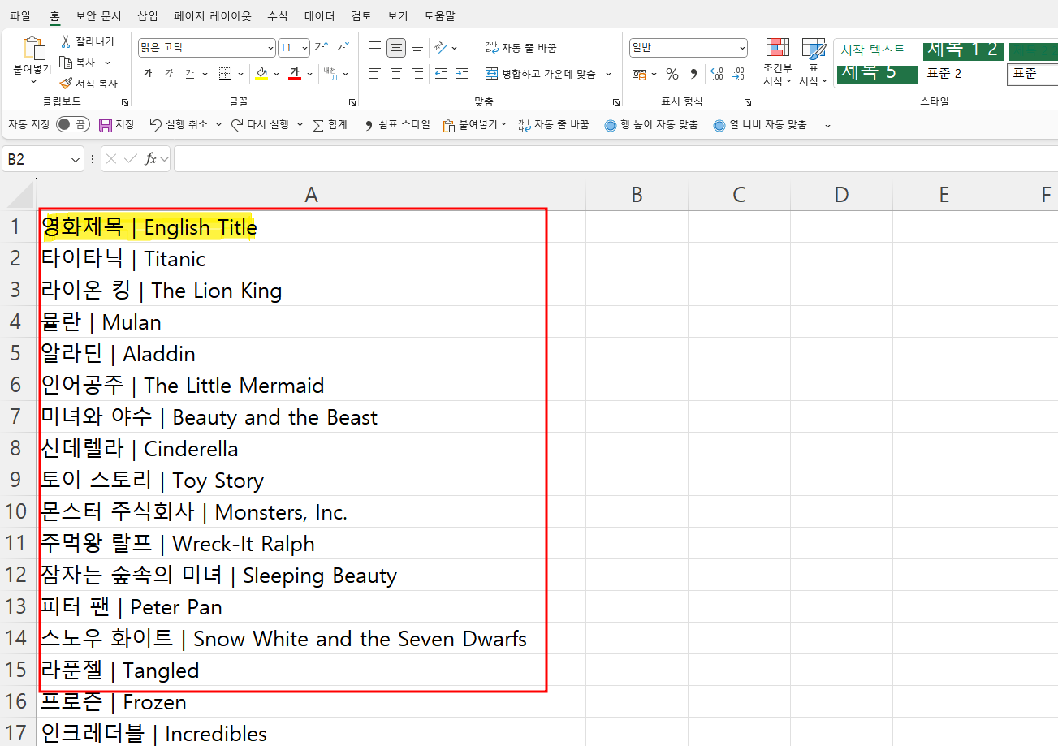Toggle wrap text (자동 줄 바꿈) in the ribbon

coord(521,48)
